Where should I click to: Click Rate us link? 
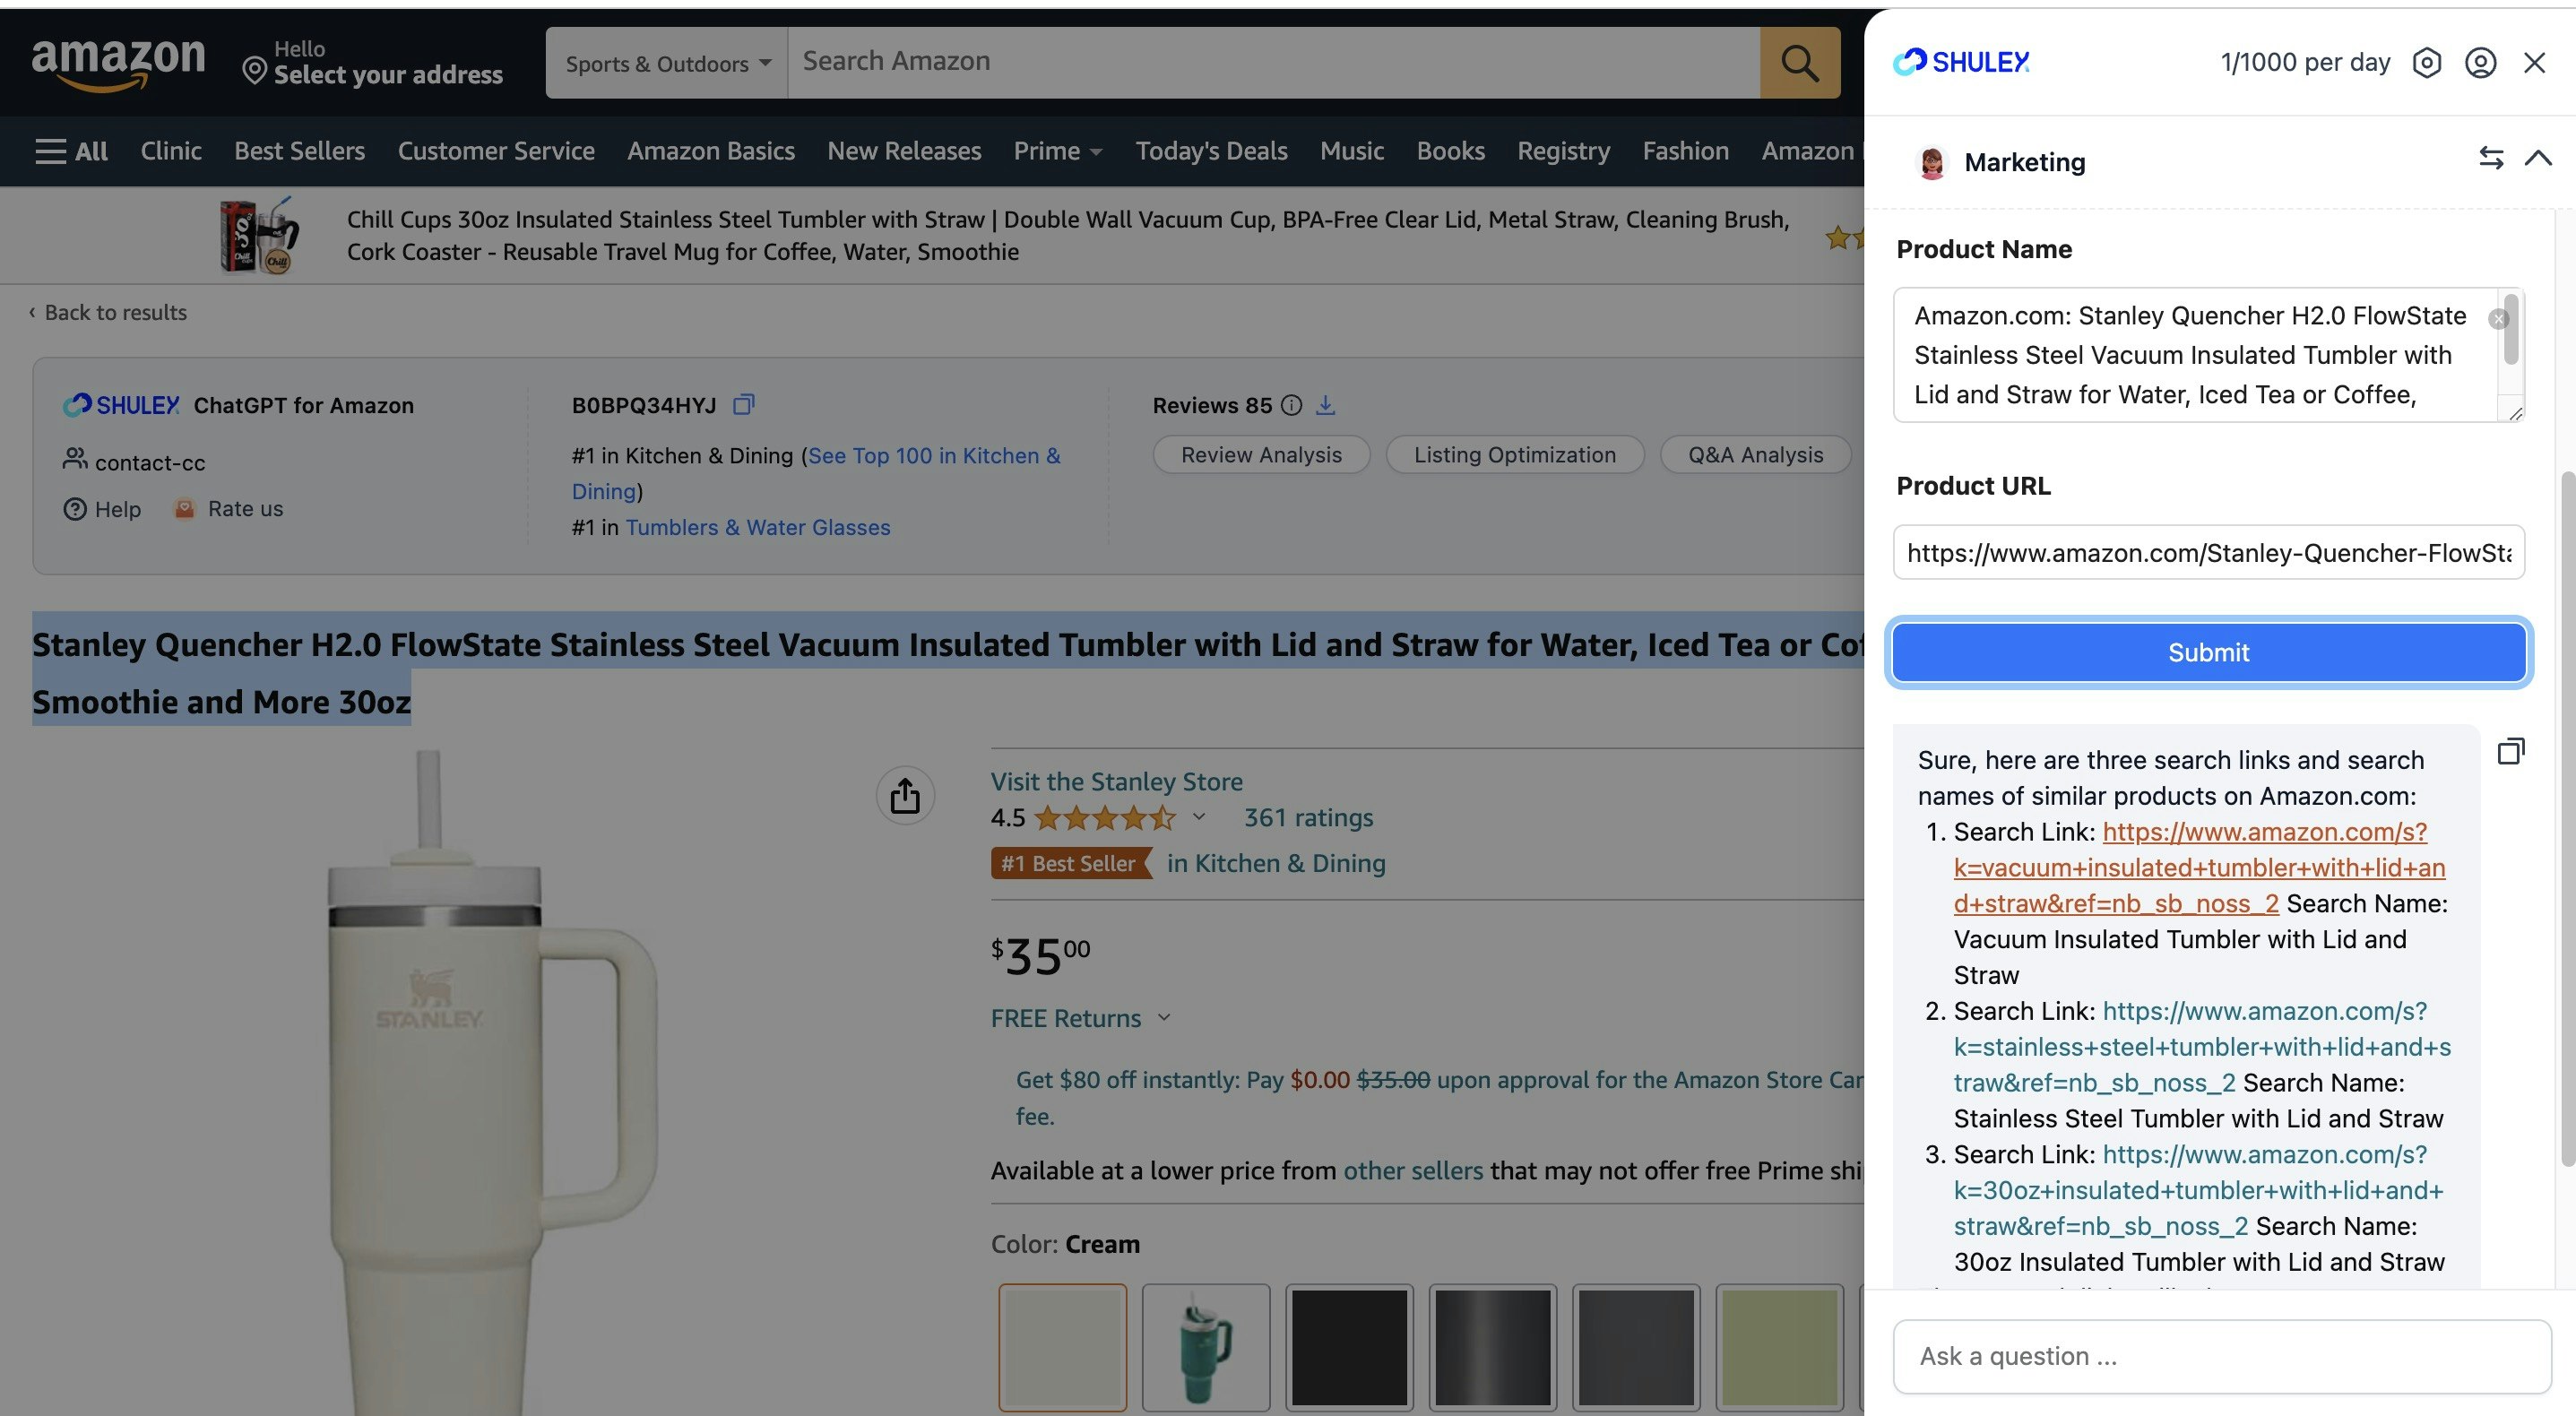tap(229, 509)
